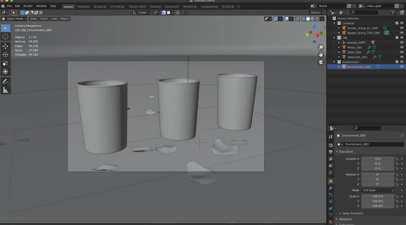Open the Object properties tab
Screen dimensions: 406x225
pyautogui.click(x=331, y=181)
